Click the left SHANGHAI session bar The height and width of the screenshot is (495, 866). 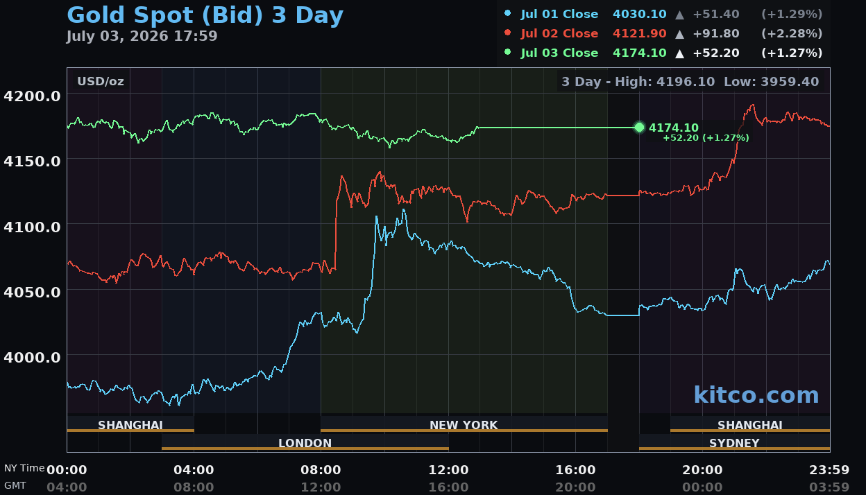click(x=130, y=424)
